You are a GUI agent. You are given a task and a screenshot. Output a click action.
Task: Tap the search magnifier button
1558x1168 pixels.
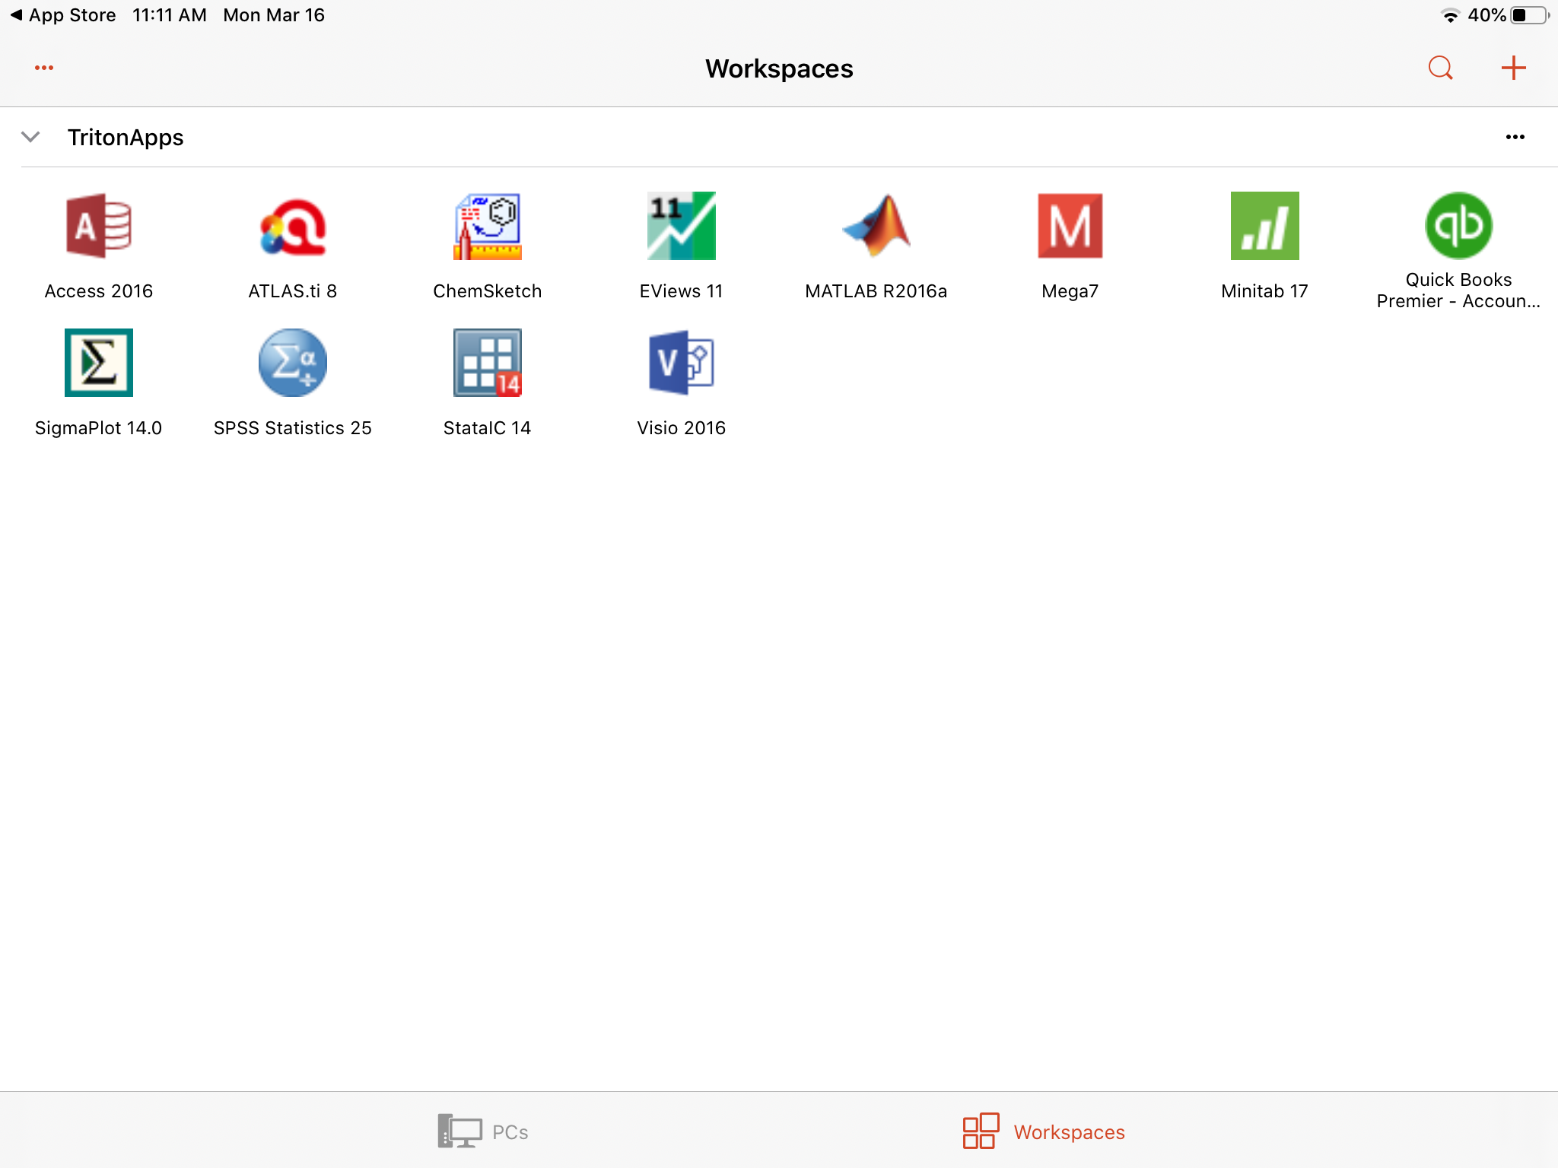coord(1440,68)
